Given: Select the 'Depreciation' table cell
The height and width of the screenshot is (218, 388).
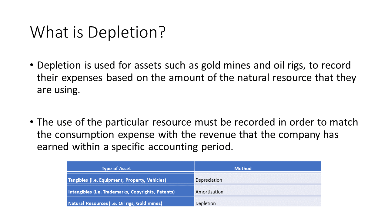Looking at the screenshot, I should [258, 178].
